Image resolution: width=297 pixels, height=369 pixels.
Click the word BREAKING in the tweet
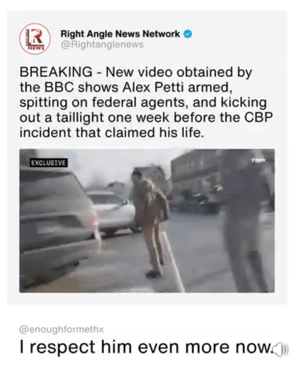tap(56, 72)
